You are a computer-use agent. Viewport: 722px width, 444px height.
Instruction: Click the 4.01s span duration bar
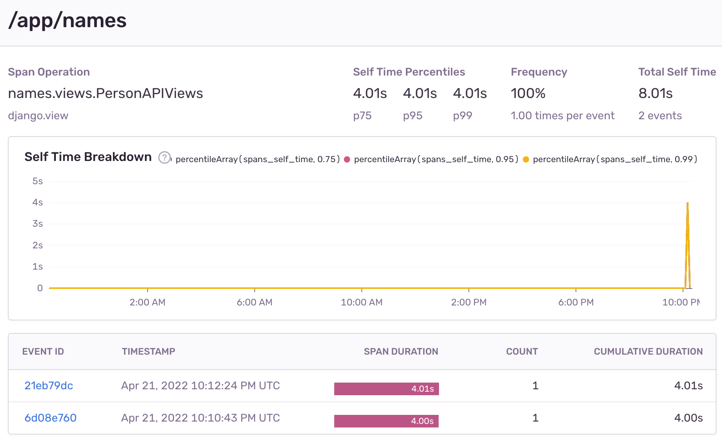tap(386, 389)
